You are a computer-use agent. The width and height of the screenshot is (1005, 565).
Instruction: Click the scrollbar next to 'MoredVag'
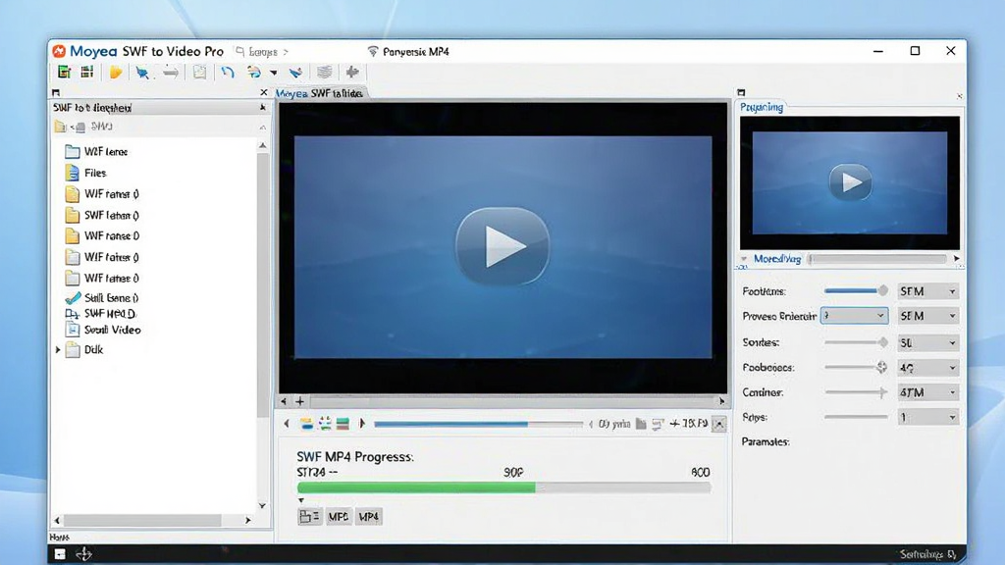(877, 259)
